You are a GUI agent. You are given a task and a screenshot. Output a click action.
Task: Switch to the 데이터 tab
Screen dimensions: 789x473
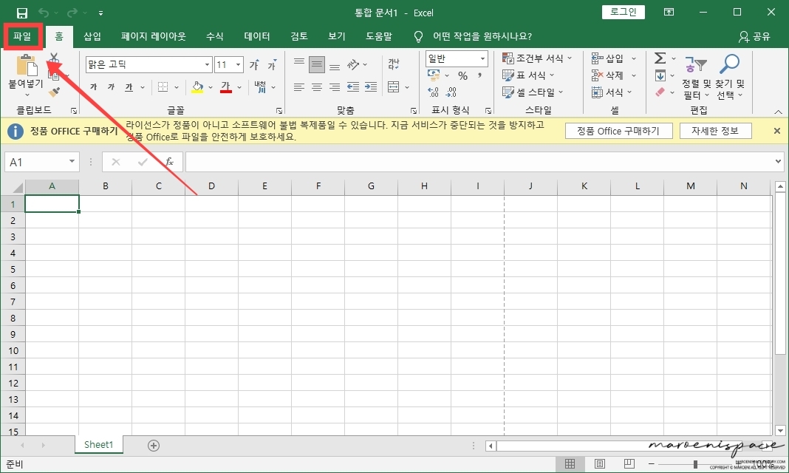[x=256, y=36]
